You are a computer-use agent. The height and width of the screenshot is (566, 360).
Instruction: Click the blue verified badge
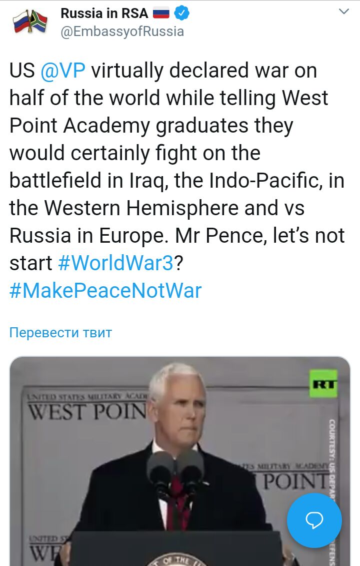(x=183, y=14)
